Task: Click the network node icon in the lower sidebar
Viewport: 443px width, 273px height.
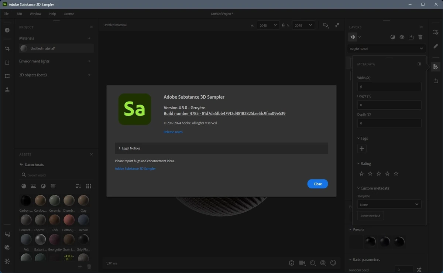Action: [7, 261]
